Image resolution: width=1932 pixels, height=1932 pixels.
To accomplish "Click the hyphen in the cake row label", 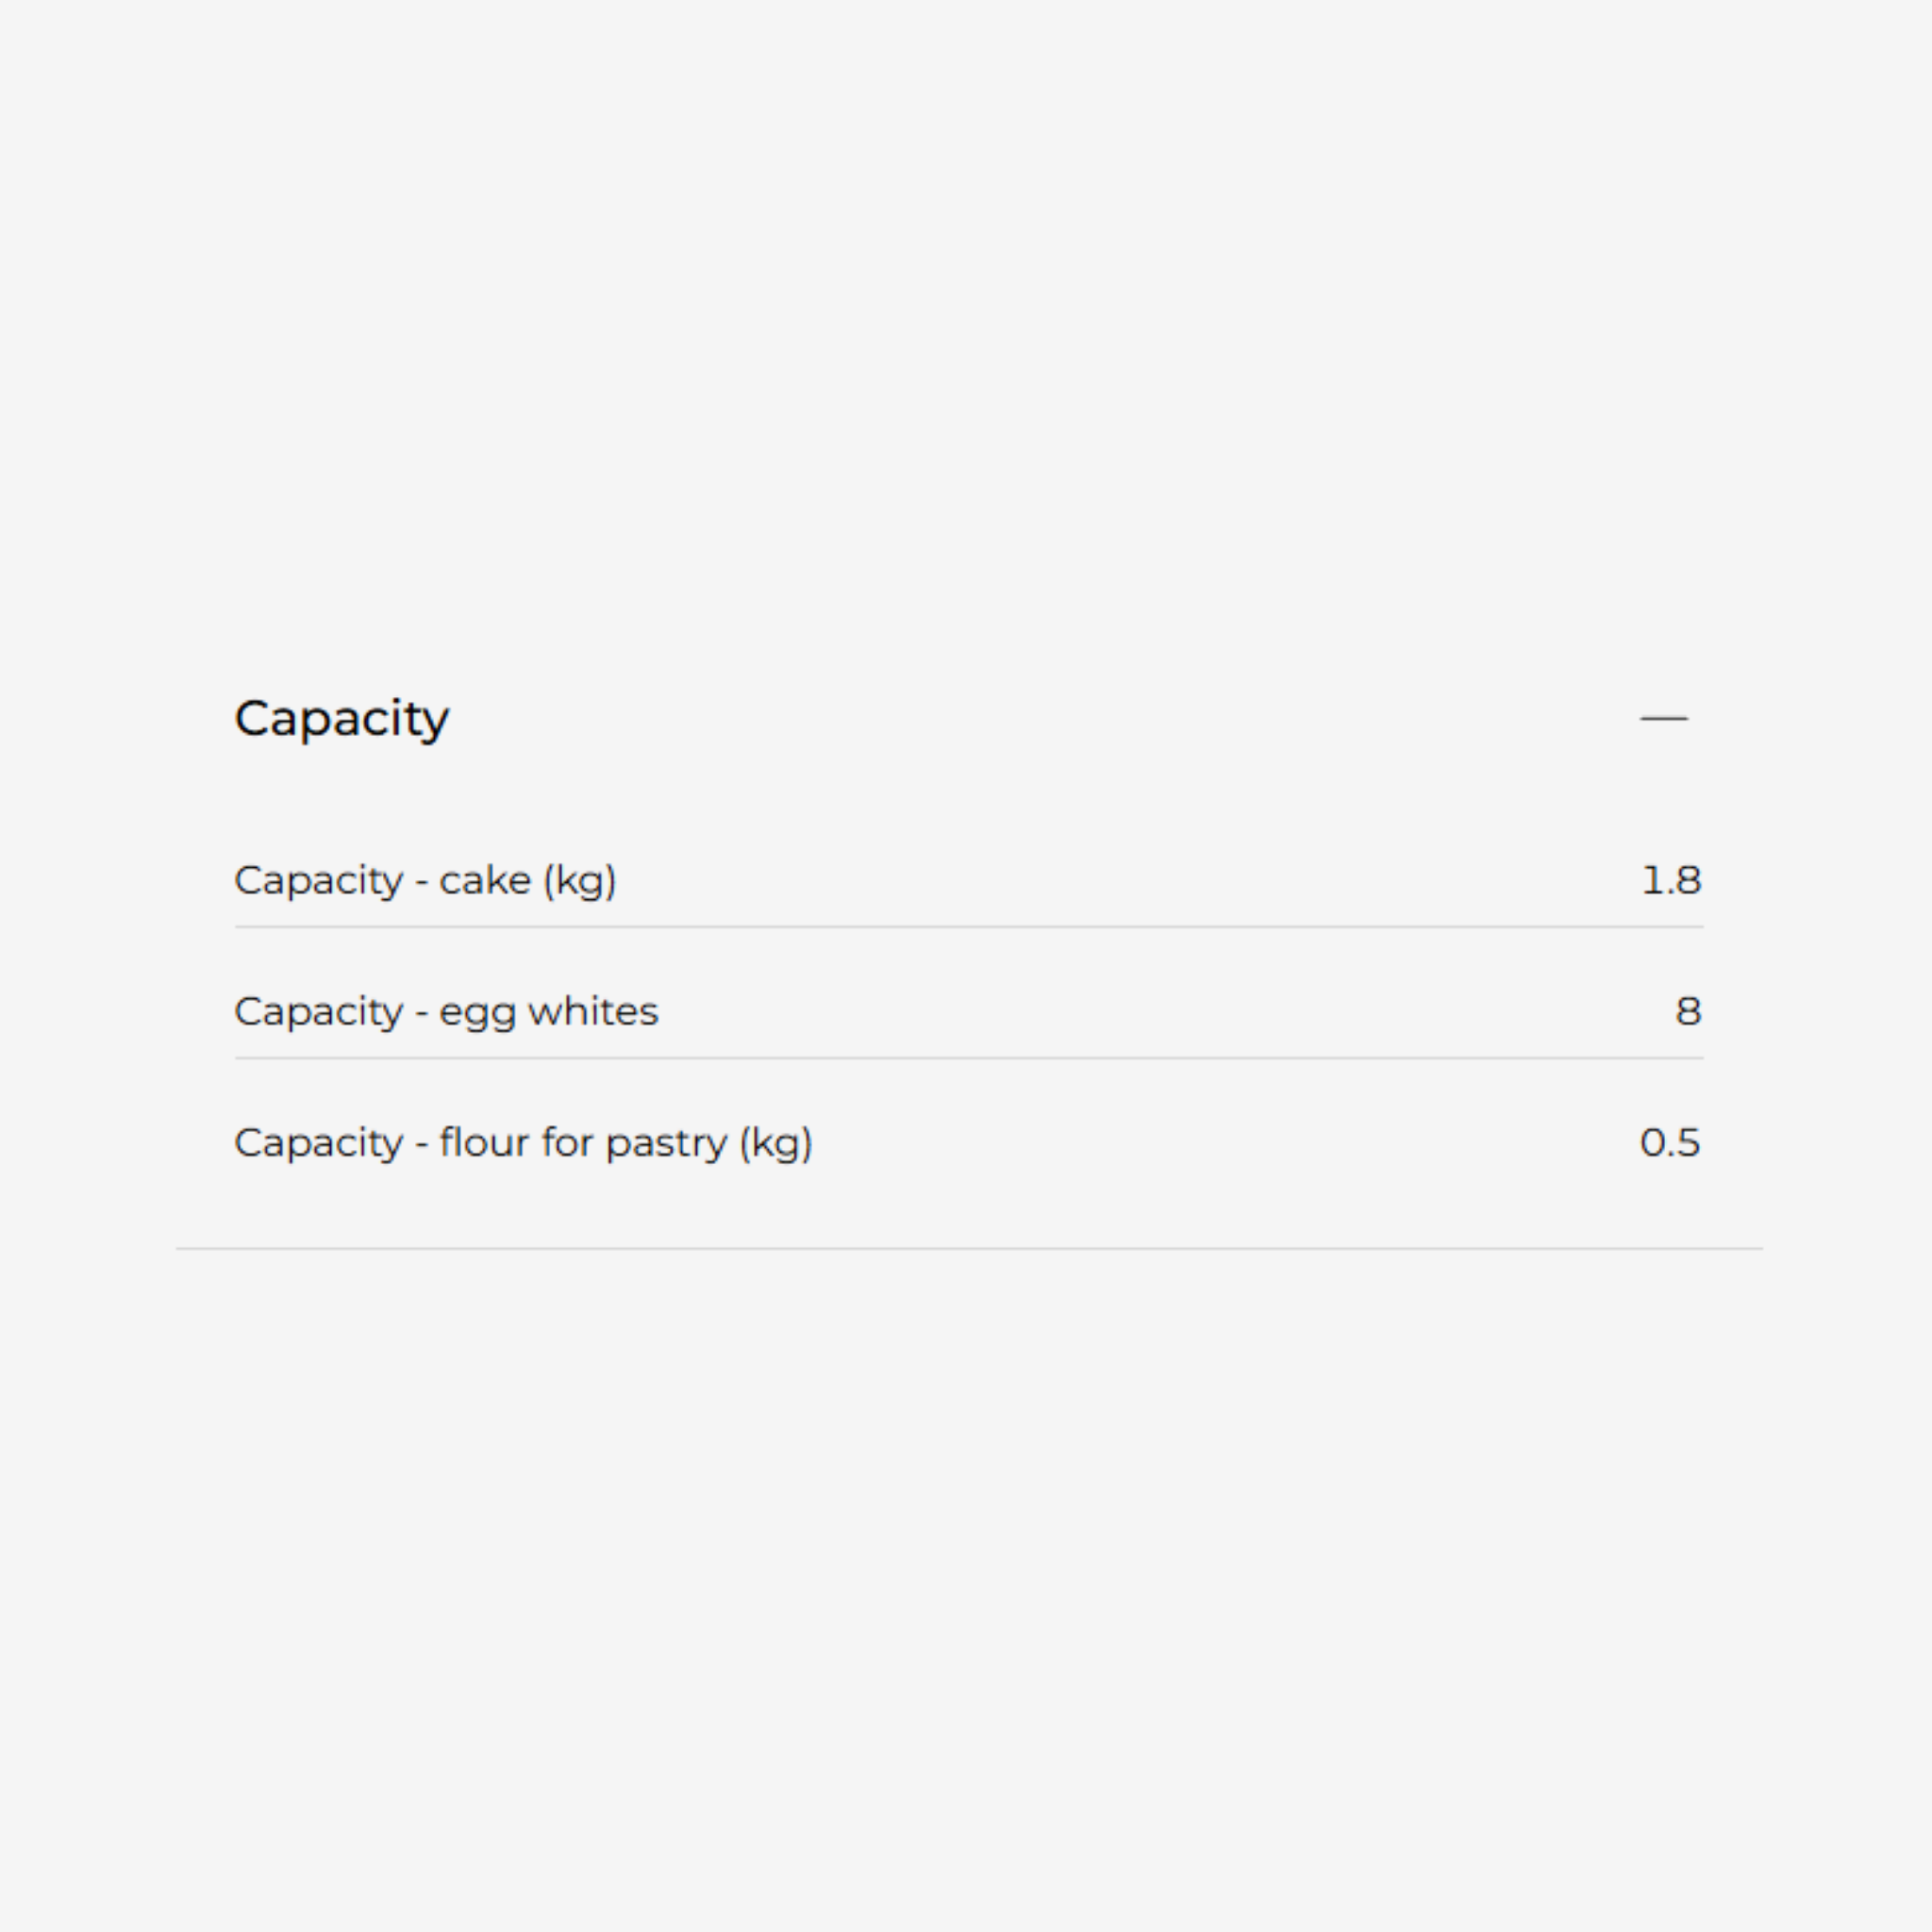I will (x=421, y=882).
